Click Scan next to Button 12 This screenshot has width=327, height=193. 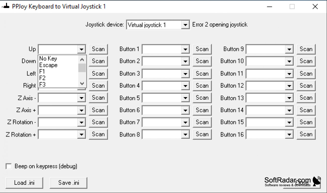[x=306, y=86]
